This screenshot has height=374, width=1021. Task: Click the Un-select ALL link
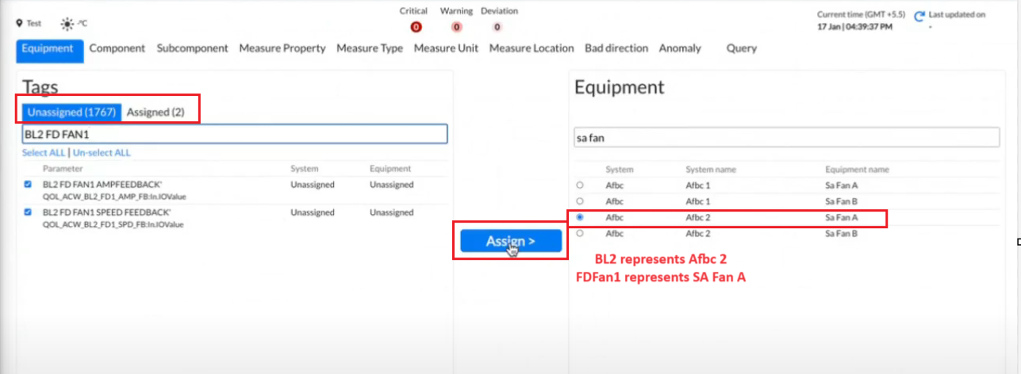pyautogui.click(x=102, y=152)
